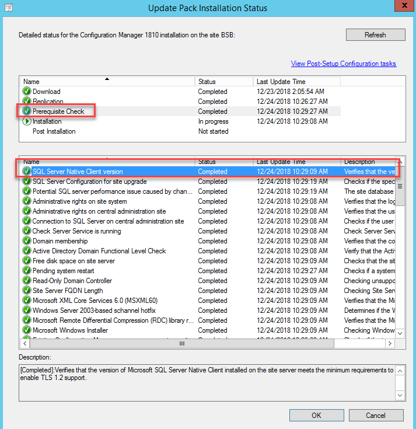Screen dimensions: 416x429
Task: Close the Update Pack Installation Status window
Action: click(402, 8)
